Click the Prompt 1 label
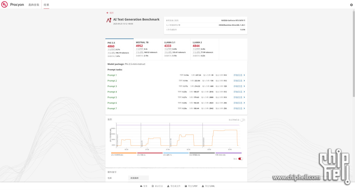Screen dimensions: 355x190 point(112,75)
